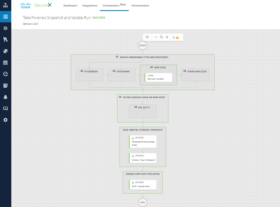Select the HOSTNAME branch block

coord(122,75)
